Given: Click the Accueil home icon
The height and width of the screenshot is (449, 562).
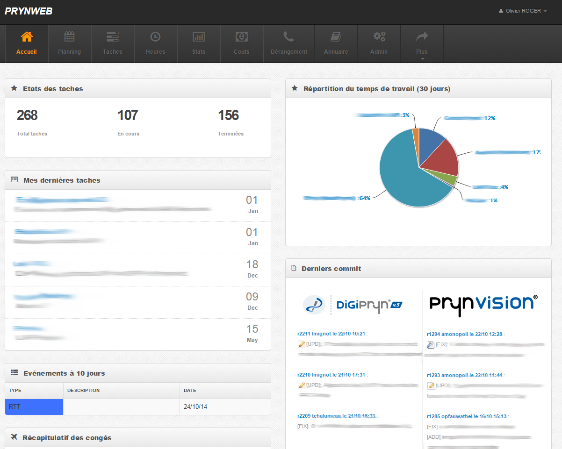Looking at the screenshot, I should coord(27,37).
